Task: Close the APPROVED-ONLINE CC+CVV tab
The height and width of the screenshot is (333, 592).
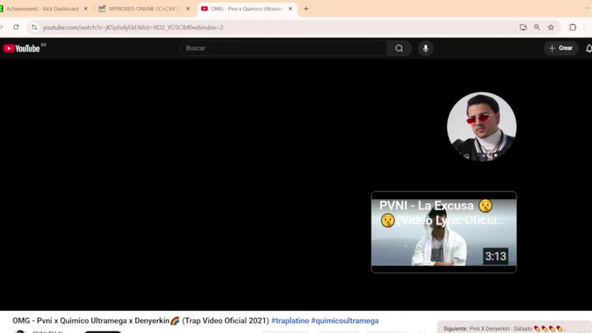Action: tap(188, 9)
